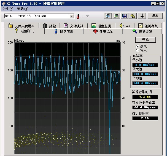
Task: Switch to the 文件夹使用率 tab
Action: click(x=21, y=26)
